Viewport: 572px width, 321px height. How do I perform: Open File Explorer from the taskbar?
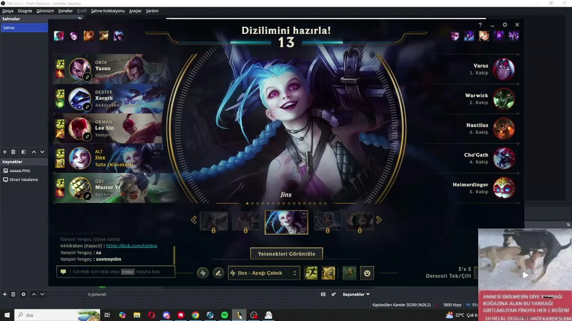click(137, 315)
